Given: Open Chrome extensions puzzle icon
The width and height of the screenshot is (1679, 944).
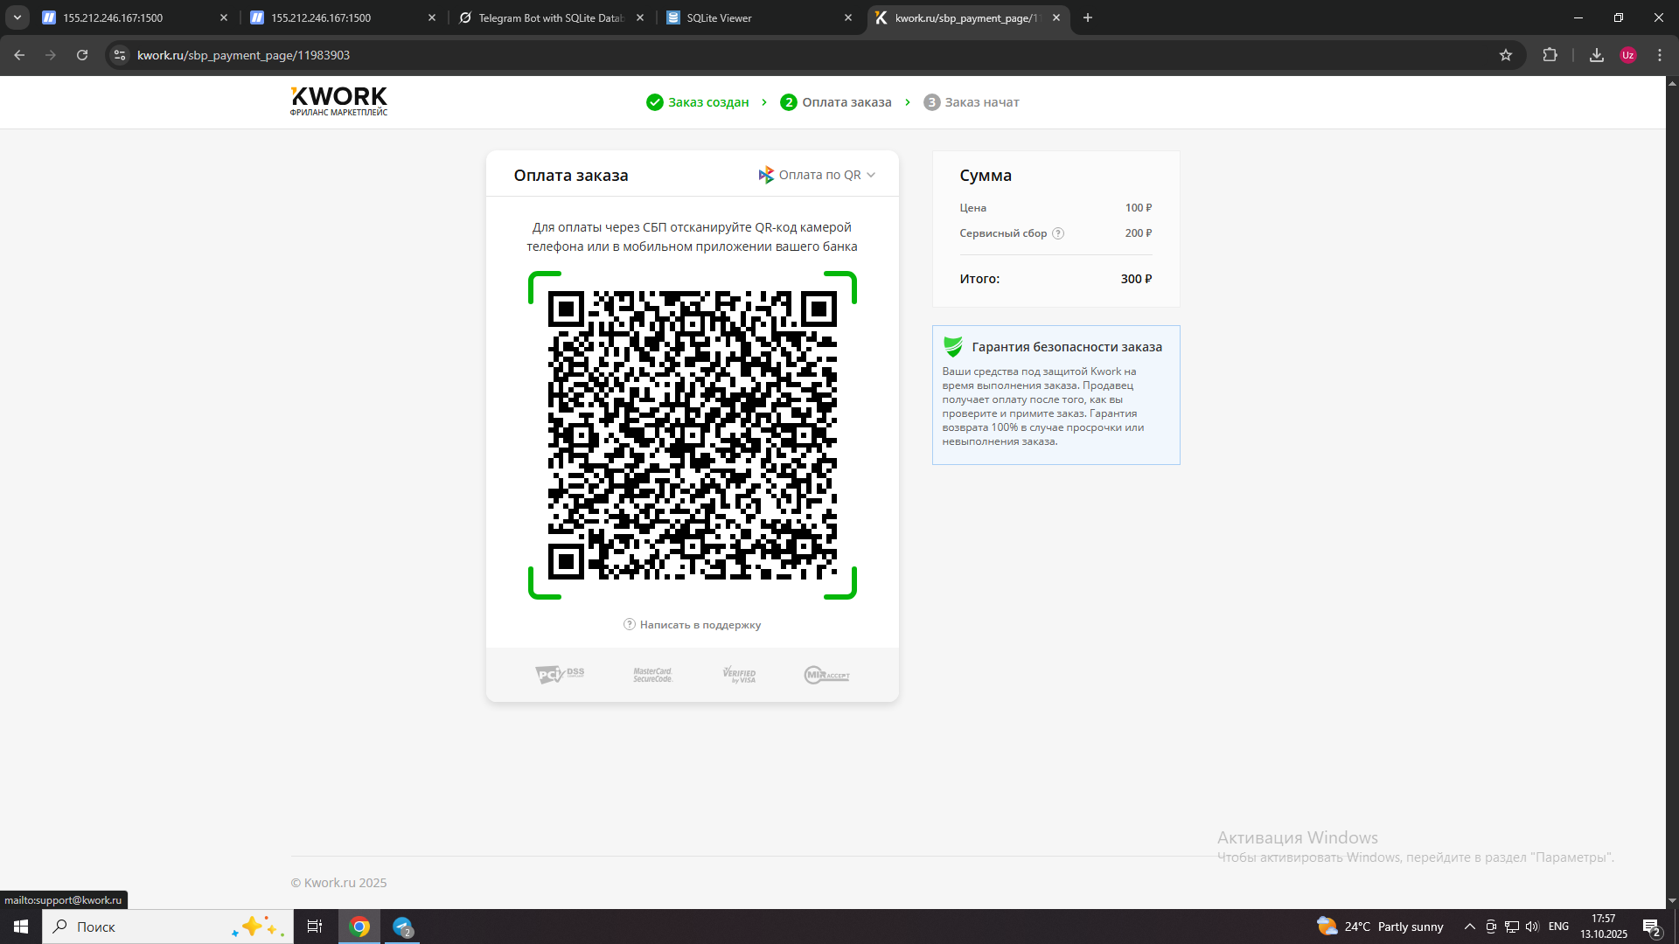Looking at the screenshot, I should point(1550,55).
